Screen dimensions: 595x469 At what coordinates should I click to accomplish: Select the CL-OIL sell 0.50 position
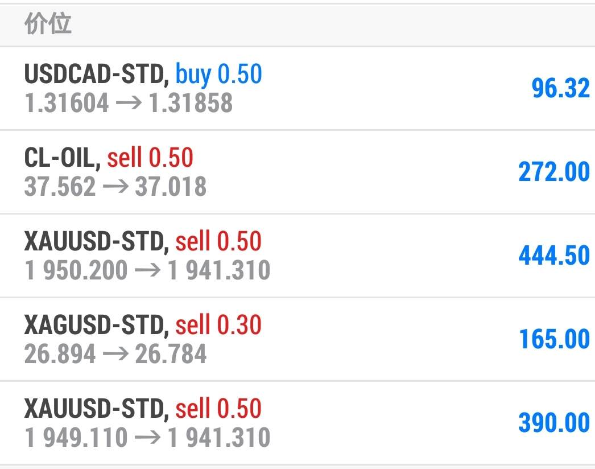tap(298, 172)
